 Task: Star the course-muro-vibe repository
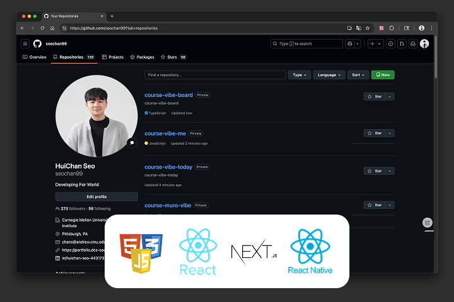coord(375,205)
